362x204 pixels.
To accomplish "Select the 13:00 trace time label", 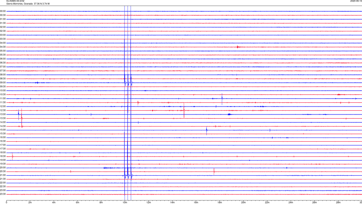I will (x=3, y=114).
